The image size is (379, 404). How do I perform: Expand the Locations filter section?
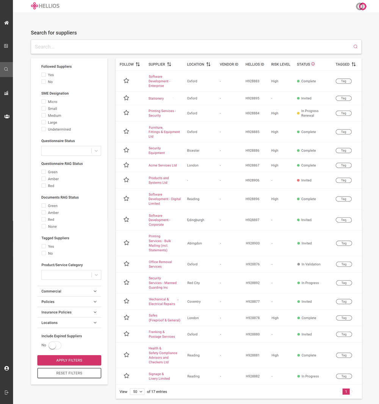69,323
